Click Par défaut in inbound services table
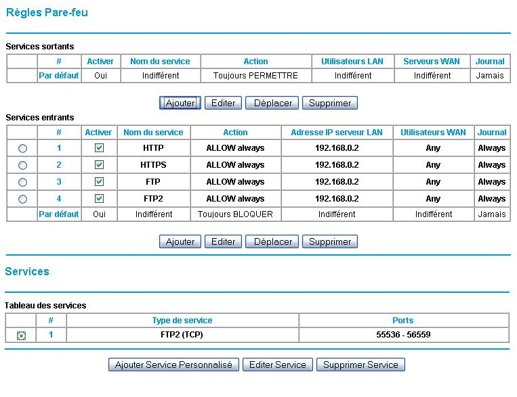The image size is (517, 397). (x=59, y=214)
